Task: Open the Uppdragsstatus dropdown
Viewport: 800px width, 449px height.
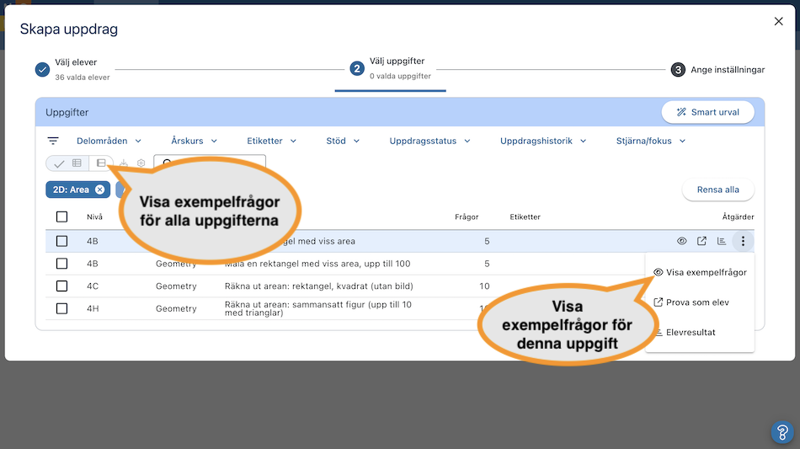Action: [429, 142]
